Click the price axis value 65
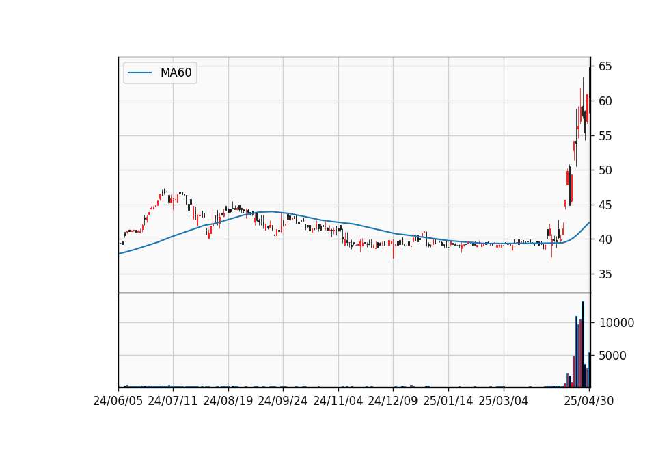656x472 pixels. [x=605, y=66]
